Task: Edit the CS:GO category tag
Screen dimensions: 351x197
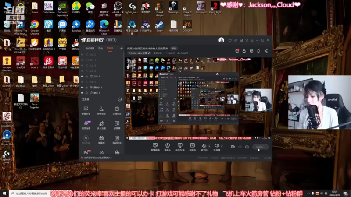Action: pos(139,53)
